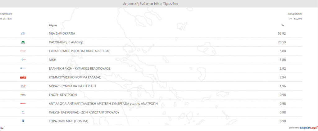Click the ΑΝΤ.ΑΡ.ΣΥ.Α party logo
Screen dimensions: 318x131
(23, 103)
